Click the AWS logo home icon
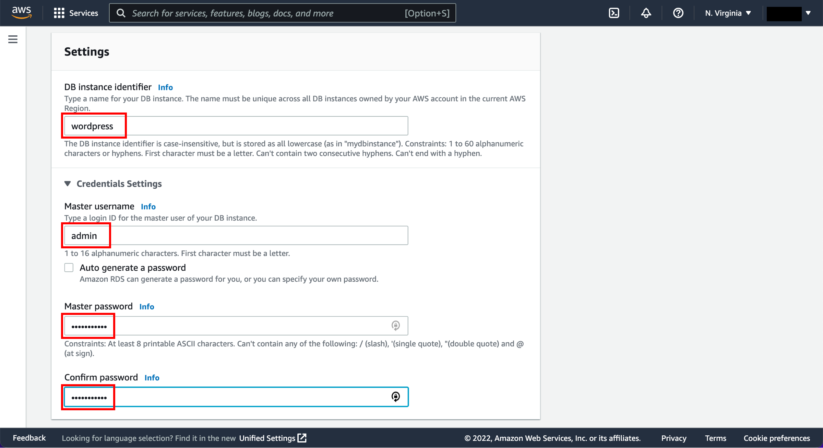This screenshot has height=448, width=823. tap(21, 13)
